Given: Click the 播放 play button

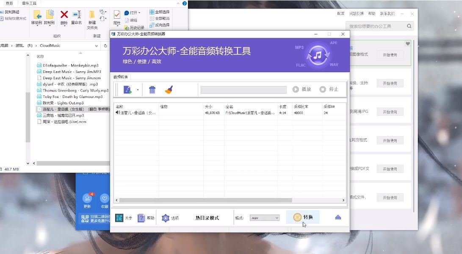Looking at the screenshot, I should tap(302, 89).
